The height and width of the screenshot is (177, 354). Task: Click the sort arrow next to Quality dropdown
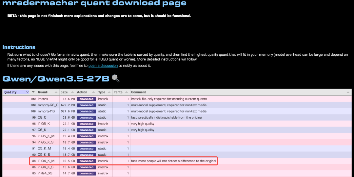pyautogui.click(x=33, y=92)
